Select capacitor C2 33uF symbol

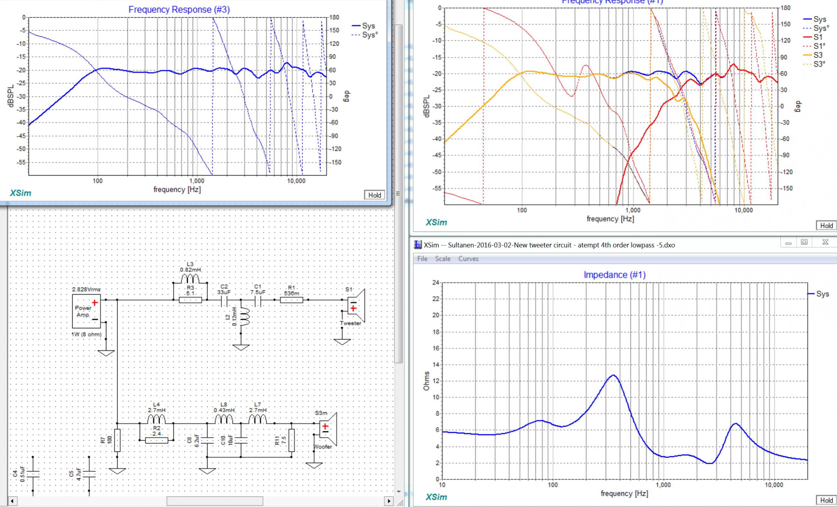224,300
